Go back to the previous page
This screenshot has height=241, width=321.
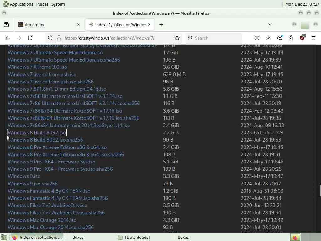click(8, 38)
